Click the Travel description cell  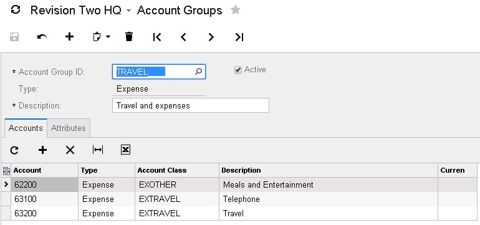point(329,213)
